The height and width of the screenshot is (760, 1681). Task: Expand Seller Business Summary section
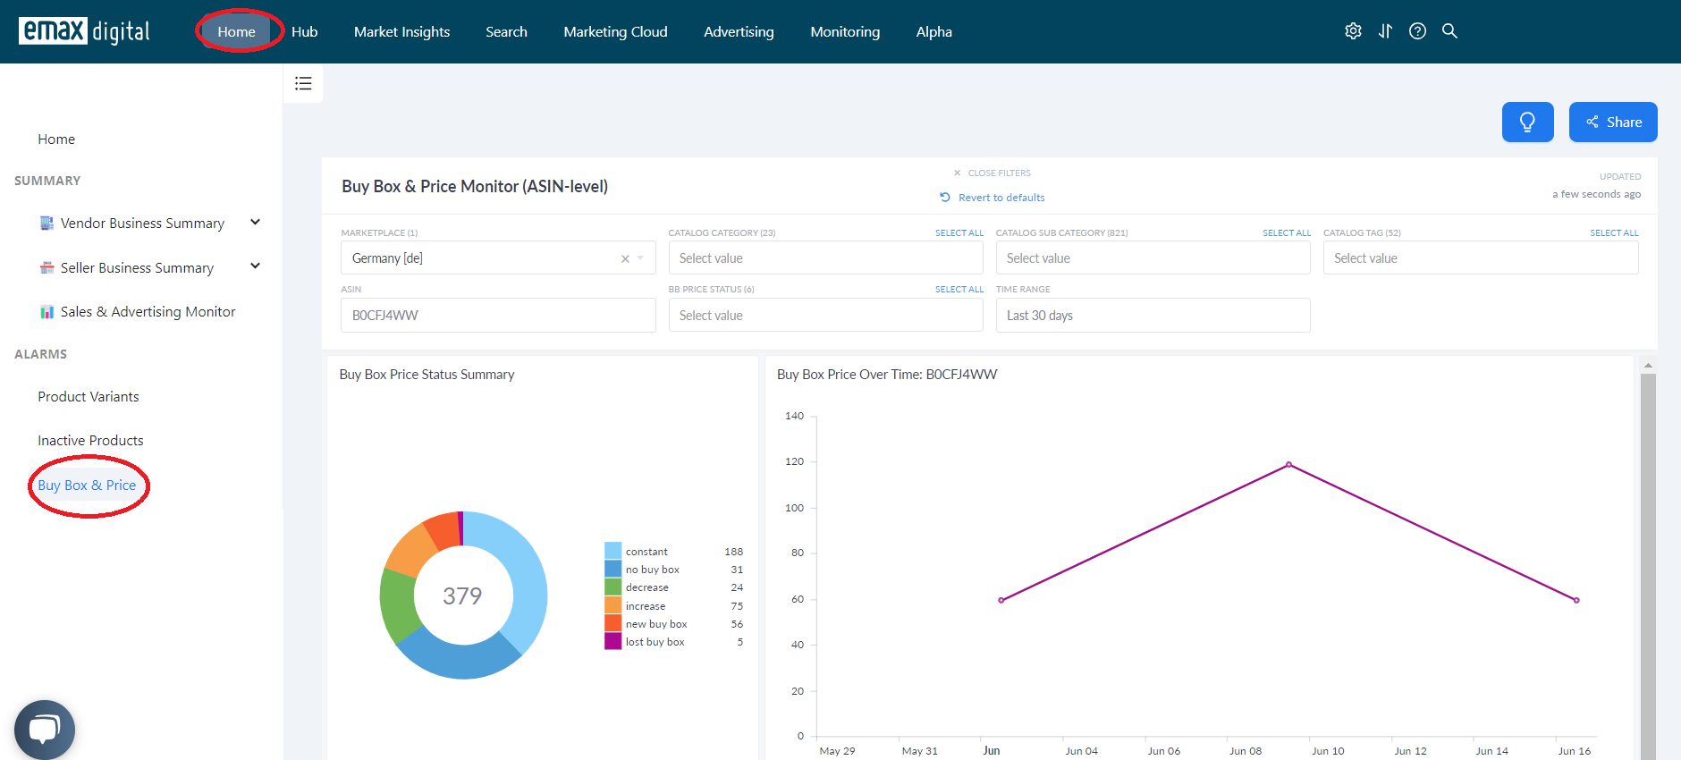click(x=255, y=266)
